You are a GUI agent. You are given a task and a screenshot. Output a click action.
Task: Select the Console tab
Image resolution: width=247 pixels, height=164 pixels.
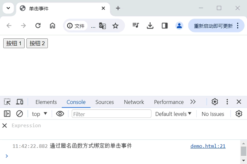pos(76,102)
